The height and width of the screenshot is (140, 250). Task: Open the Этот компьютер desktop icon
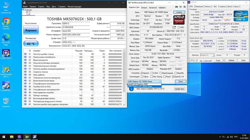pos(6,8)
